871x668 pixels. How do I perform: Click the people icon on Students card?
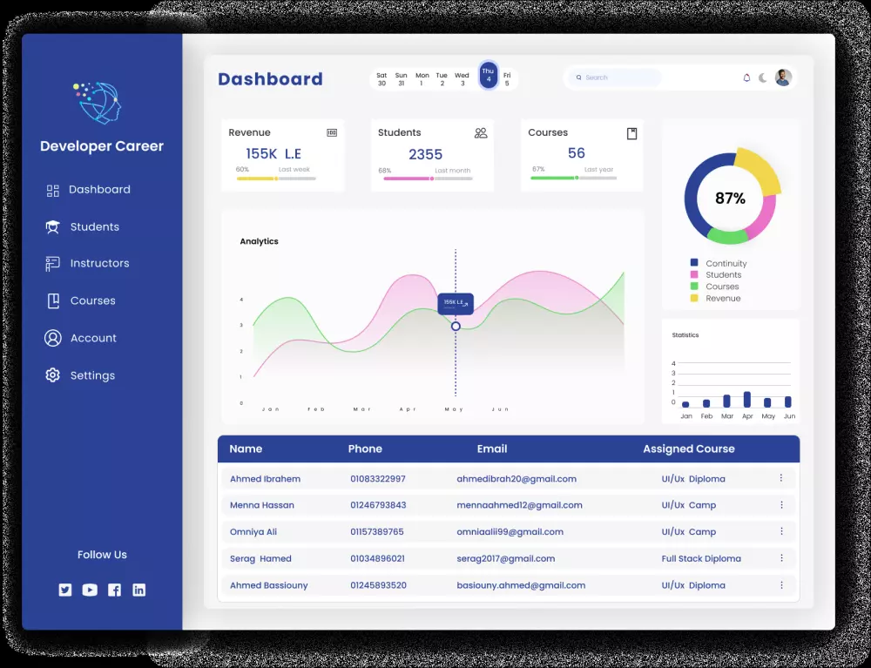481,132
